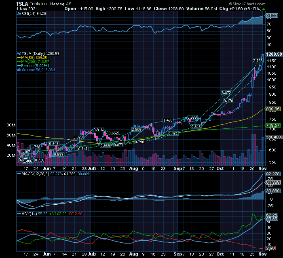Click the 0.481 retrace label
Image resolution: width=283 pixels, height=258 pixels.
coord(173,133)
